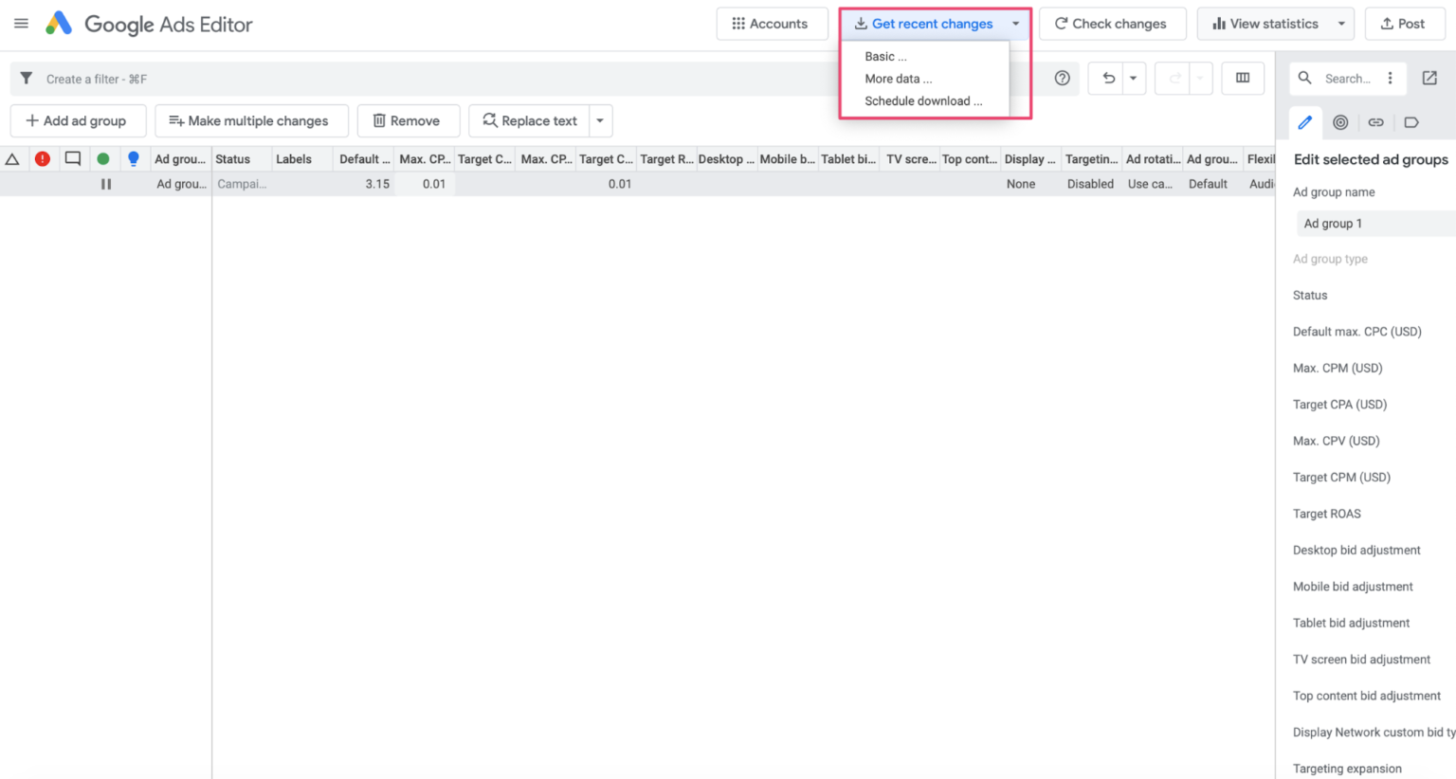Expand the Replace text dropdown arrow
Image resolution: width=1456 pixels, height=779 pixels.
pos(599,120)
